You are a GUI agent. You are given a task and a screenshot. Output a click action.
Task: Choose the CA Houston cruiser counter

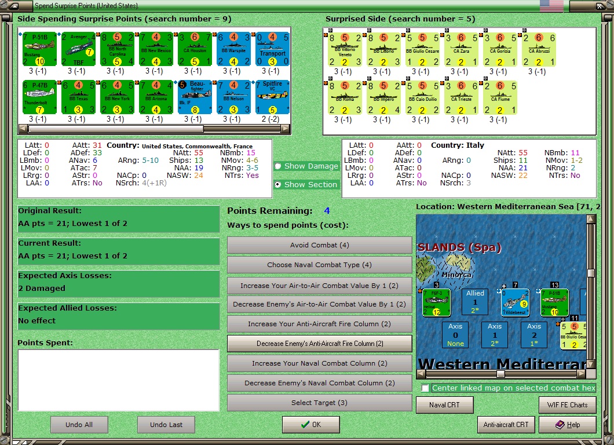[x=195, y=49]
